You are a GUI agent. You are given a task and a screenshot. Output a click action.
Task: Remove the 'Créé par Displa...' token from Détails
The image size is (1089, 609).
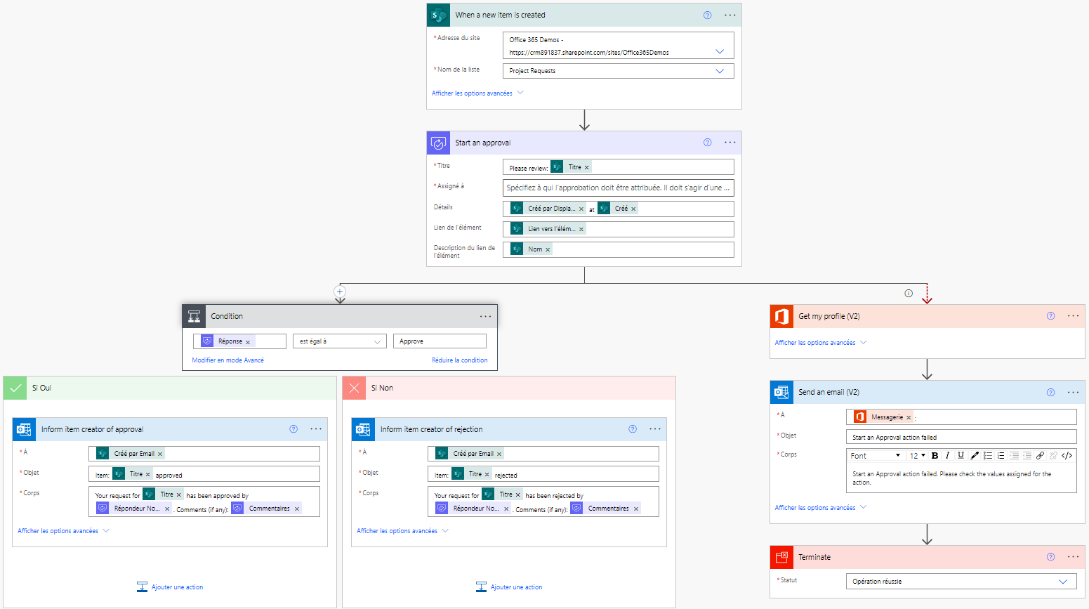click(x=581, y=209)
